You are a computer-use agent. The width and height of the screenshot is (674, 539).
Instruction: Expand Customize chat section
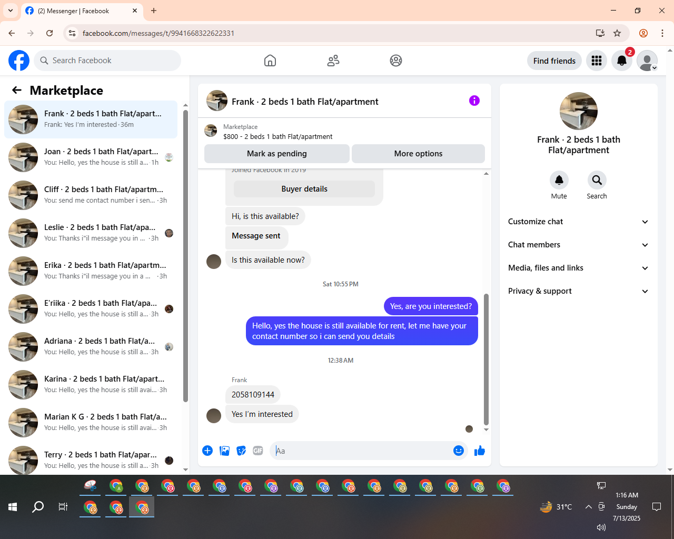(x=579, y=222)
